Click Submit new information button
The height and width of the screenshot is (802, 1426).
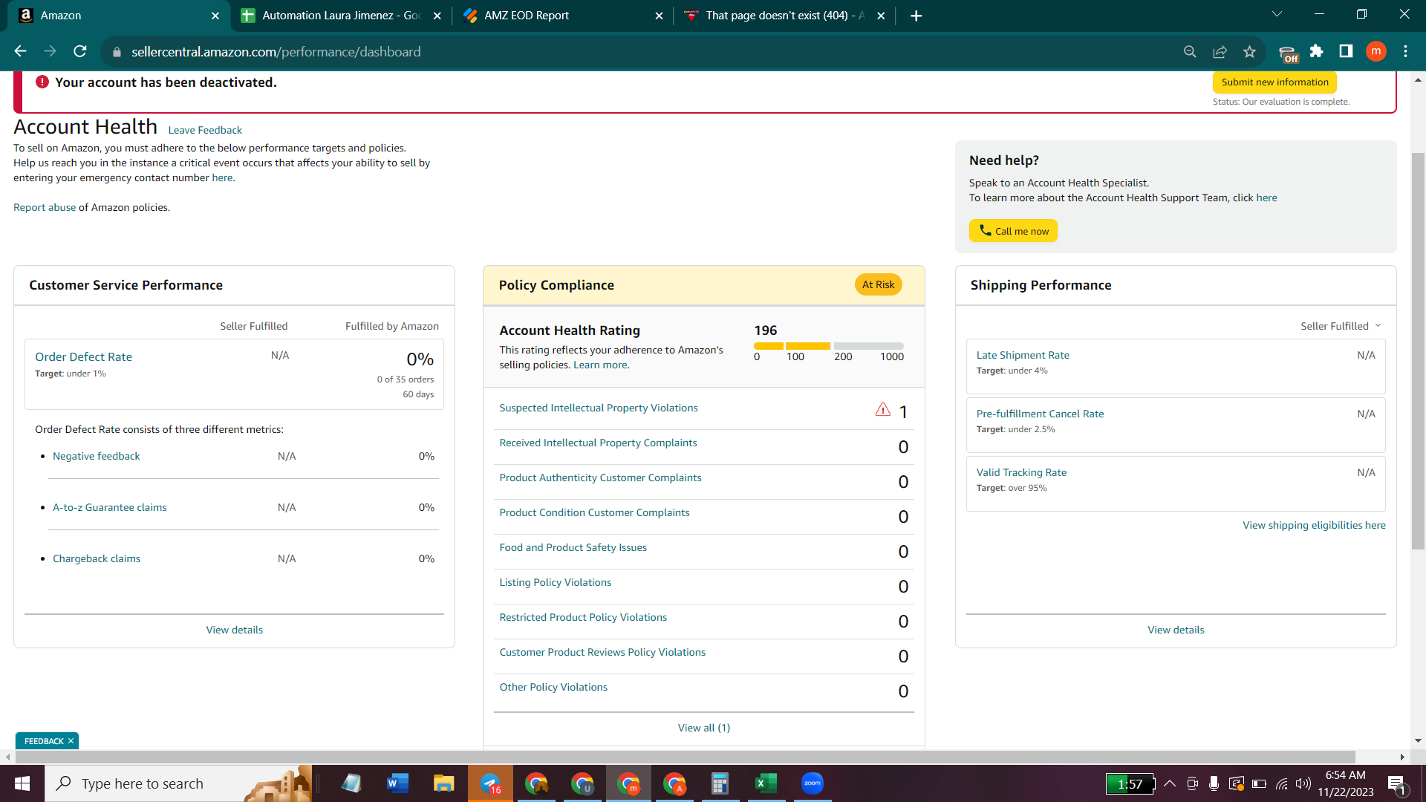pos(1274,82)
